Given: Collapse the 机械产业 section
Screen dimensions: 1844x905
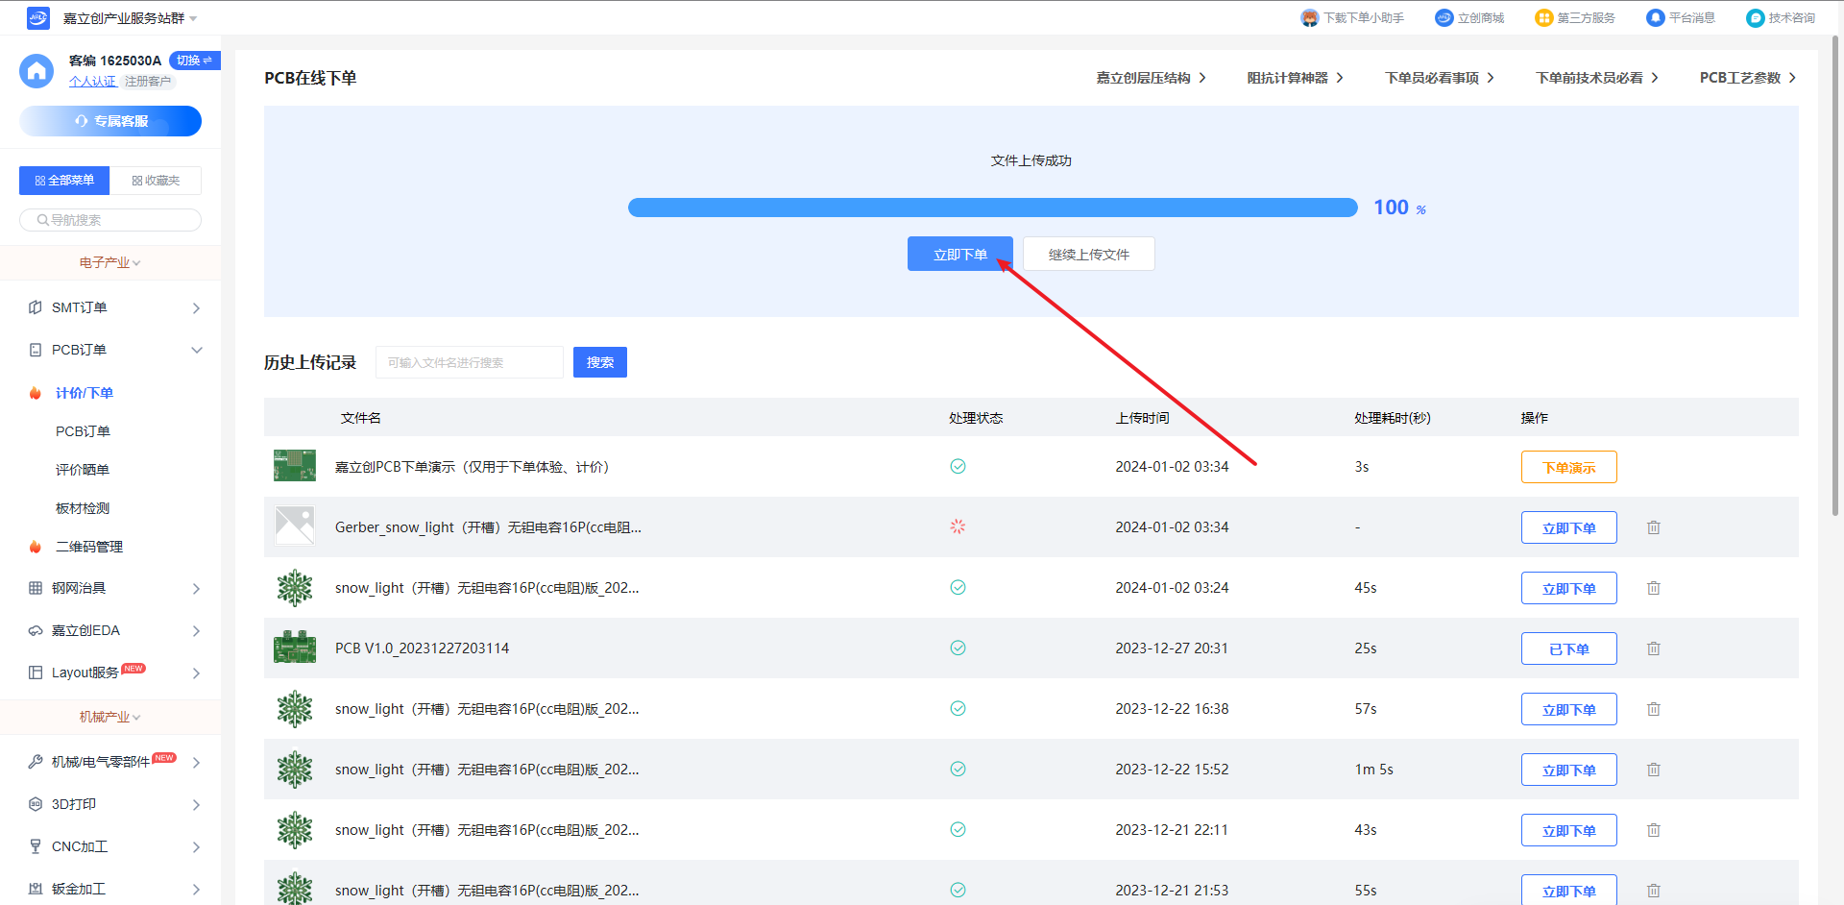Looking at the screenshot, I should 109,717.
